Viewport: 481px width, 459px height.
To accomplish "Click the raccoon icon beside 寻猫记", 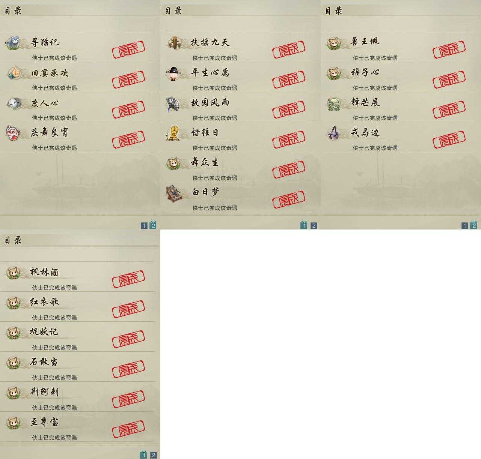I will (14, 43).
